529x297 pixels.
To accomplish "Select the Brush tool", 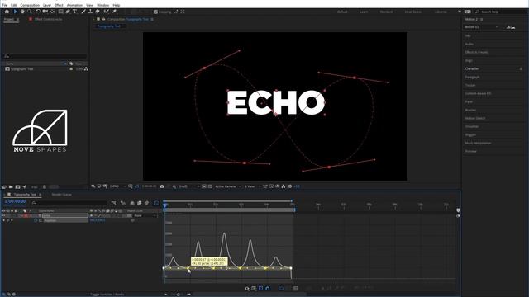I will coord(83,12).
